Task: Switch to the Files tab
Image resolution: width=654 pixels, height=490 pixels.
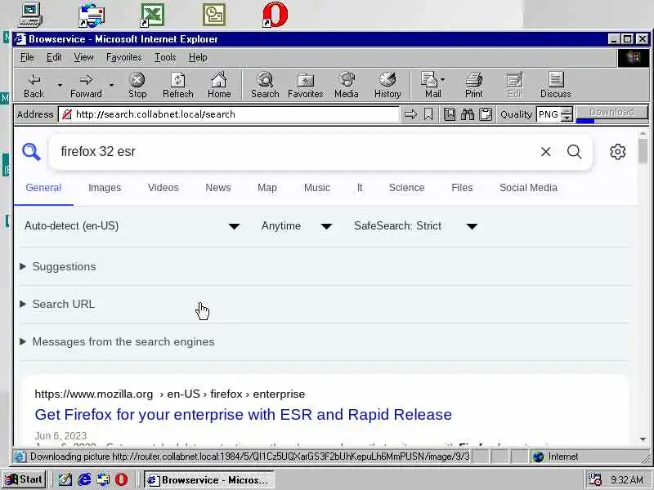Action: tap(462, 188)
